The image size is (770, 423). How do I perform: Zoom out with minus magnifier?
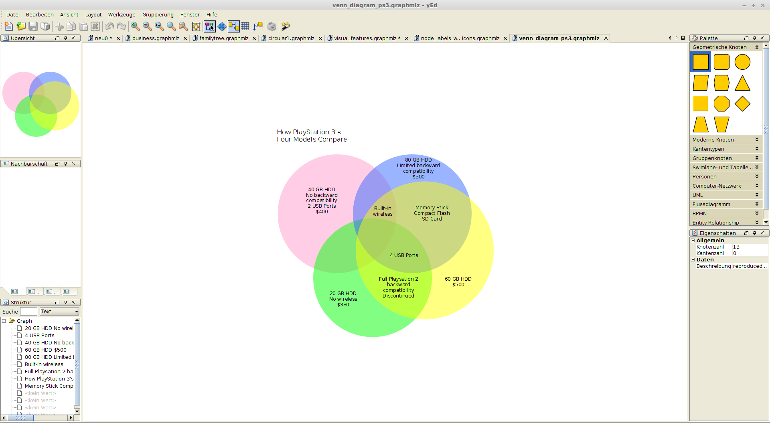pos(147,26)
